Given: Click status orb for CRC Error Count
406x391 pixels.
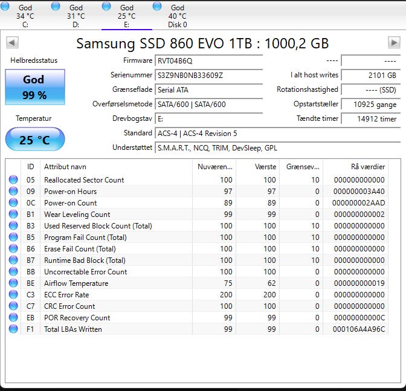Looking at the screenshot, I should pos(13,306).
